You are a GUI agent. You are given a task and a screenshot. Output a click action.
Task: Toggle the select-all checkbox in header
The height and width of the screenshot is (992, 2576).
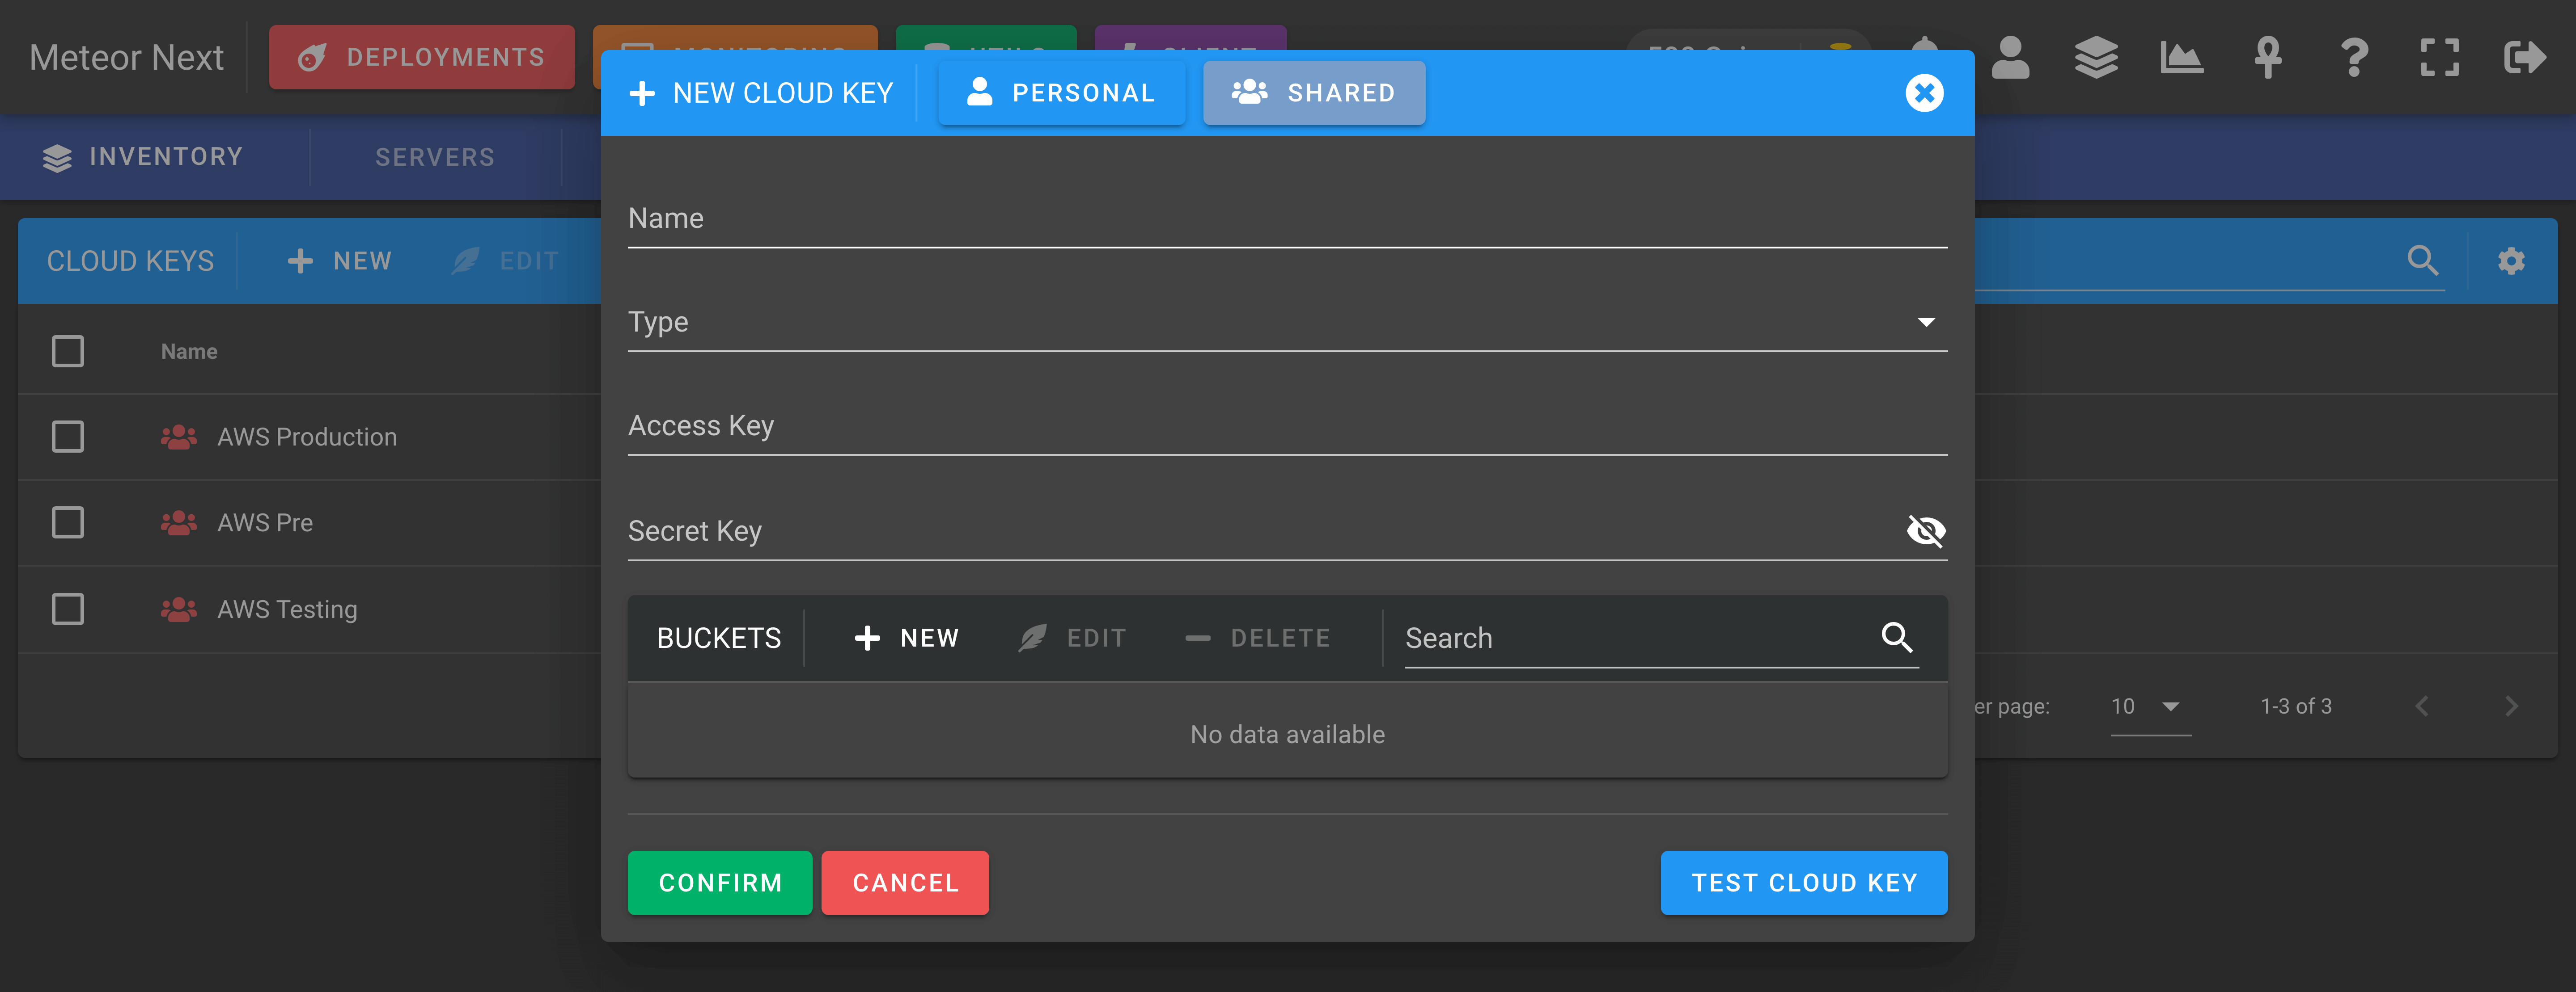[68, 352]
